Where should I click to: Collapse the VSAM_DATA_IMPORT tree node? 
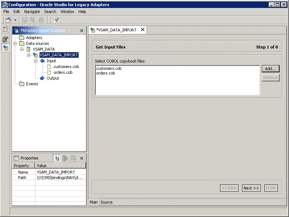(x=29, y=55)
